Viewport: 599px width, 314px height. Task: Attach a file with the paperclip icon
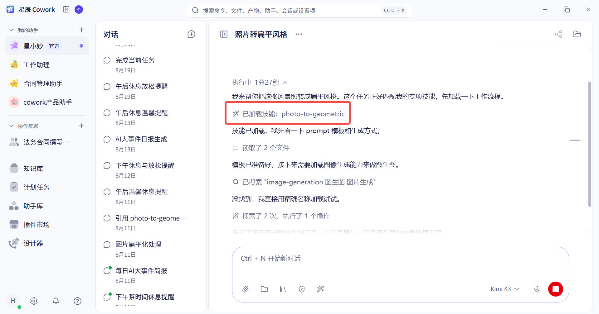(x=246, y=289)
